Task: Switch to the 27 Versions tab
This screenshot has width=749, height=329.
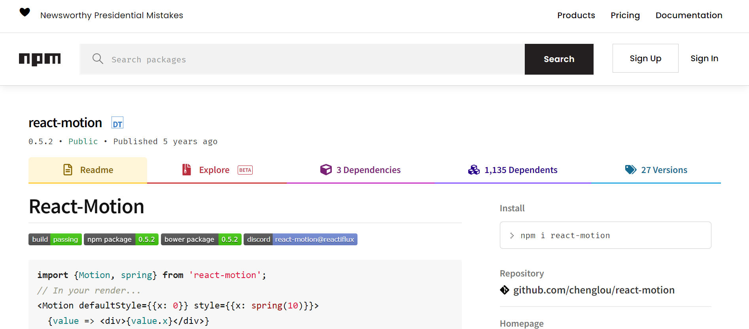Action: point(664,170)
